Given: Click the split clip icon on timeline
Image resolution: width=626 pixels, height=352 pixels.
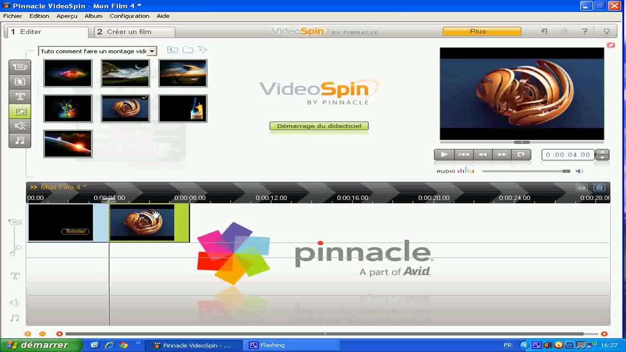Looking at the screenshot, I should (581, 187).
